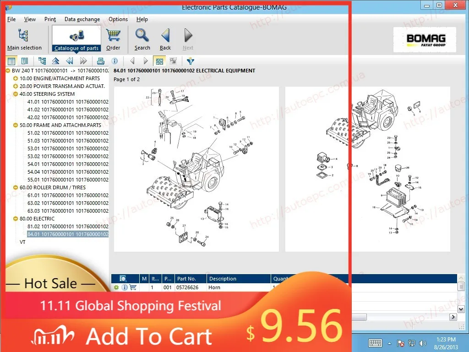Click the greyed Next arrow
This screenshot has height=352, width=469.
tap(188, 39)
